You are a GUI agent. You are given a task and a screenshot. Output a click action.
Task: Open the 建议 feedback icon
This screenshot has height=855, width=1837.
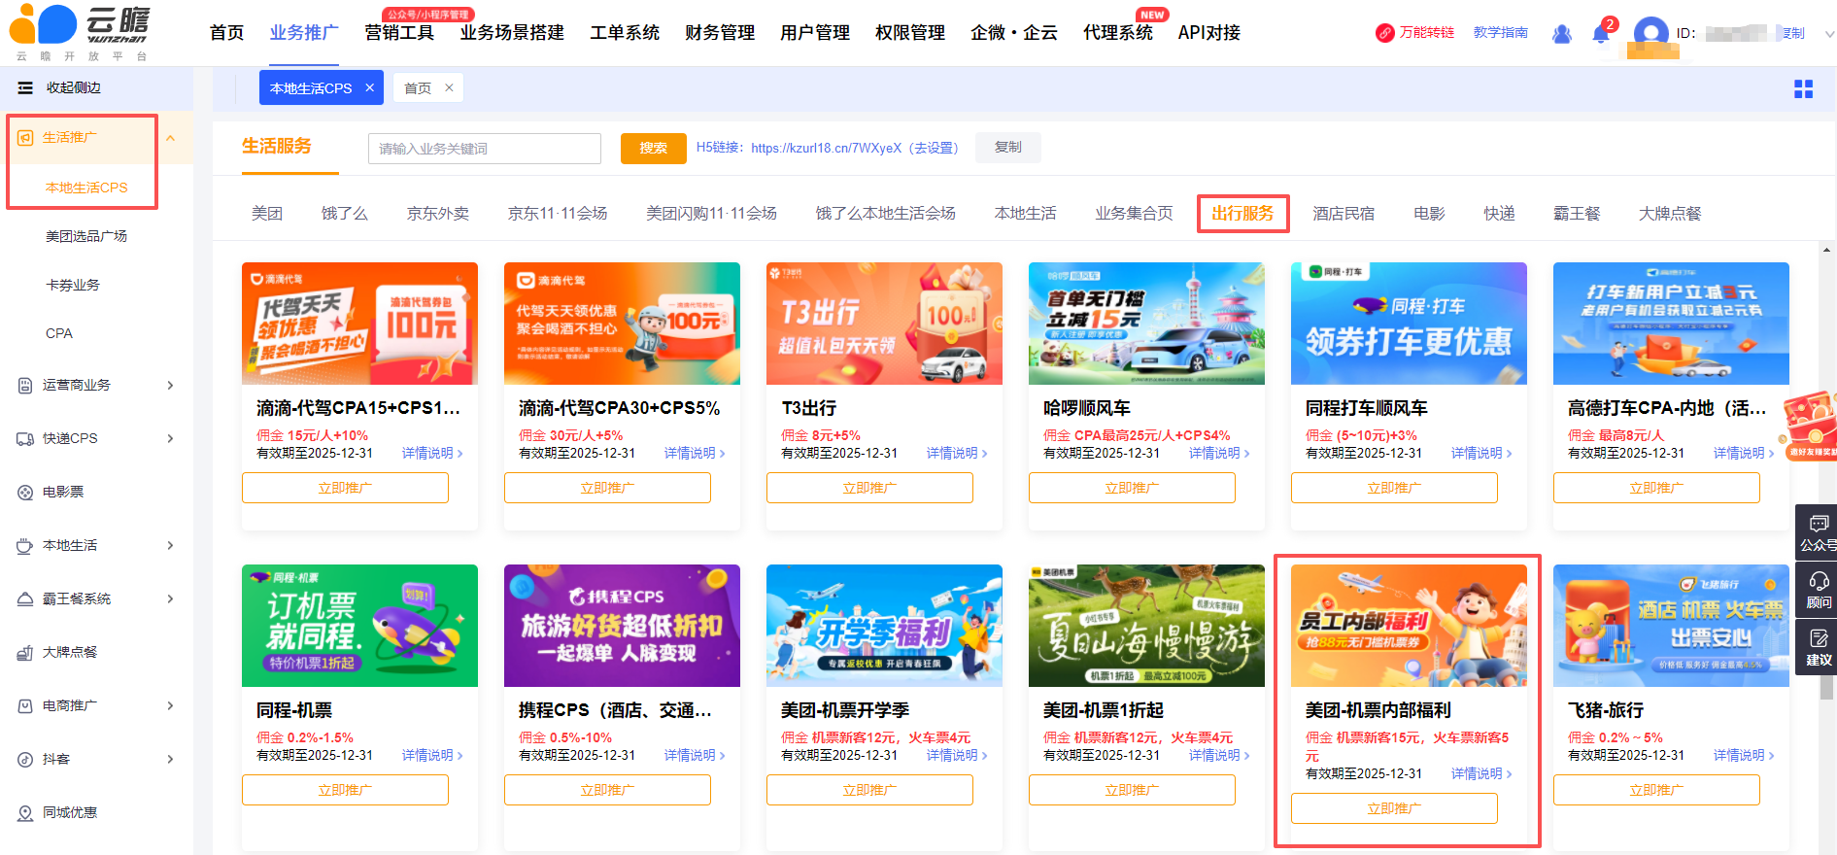coord(1818,647)
